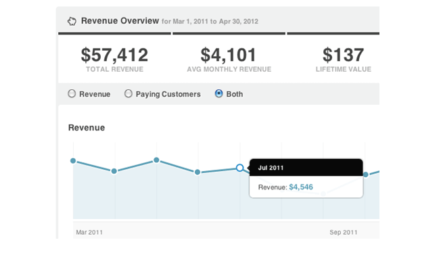The width and height of the screenshot is (441, 259).
Task: Select the Paying Customers radio button
Action: click(129, 93)
